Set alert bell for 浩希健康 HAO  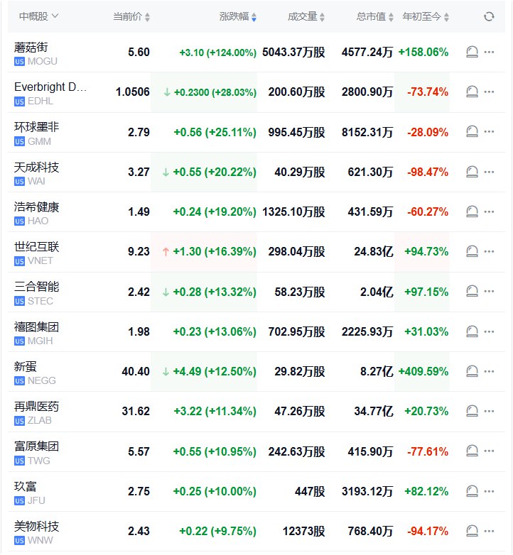(x=472, y=211)
